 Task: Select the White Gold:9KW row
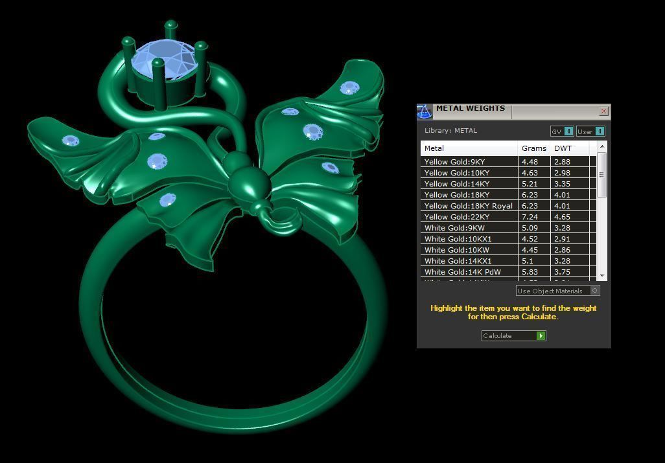point(508,228)
